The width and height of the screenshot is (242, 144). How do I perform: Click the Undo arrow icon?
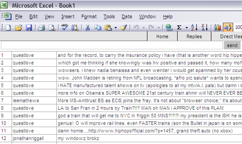point(136,28)
